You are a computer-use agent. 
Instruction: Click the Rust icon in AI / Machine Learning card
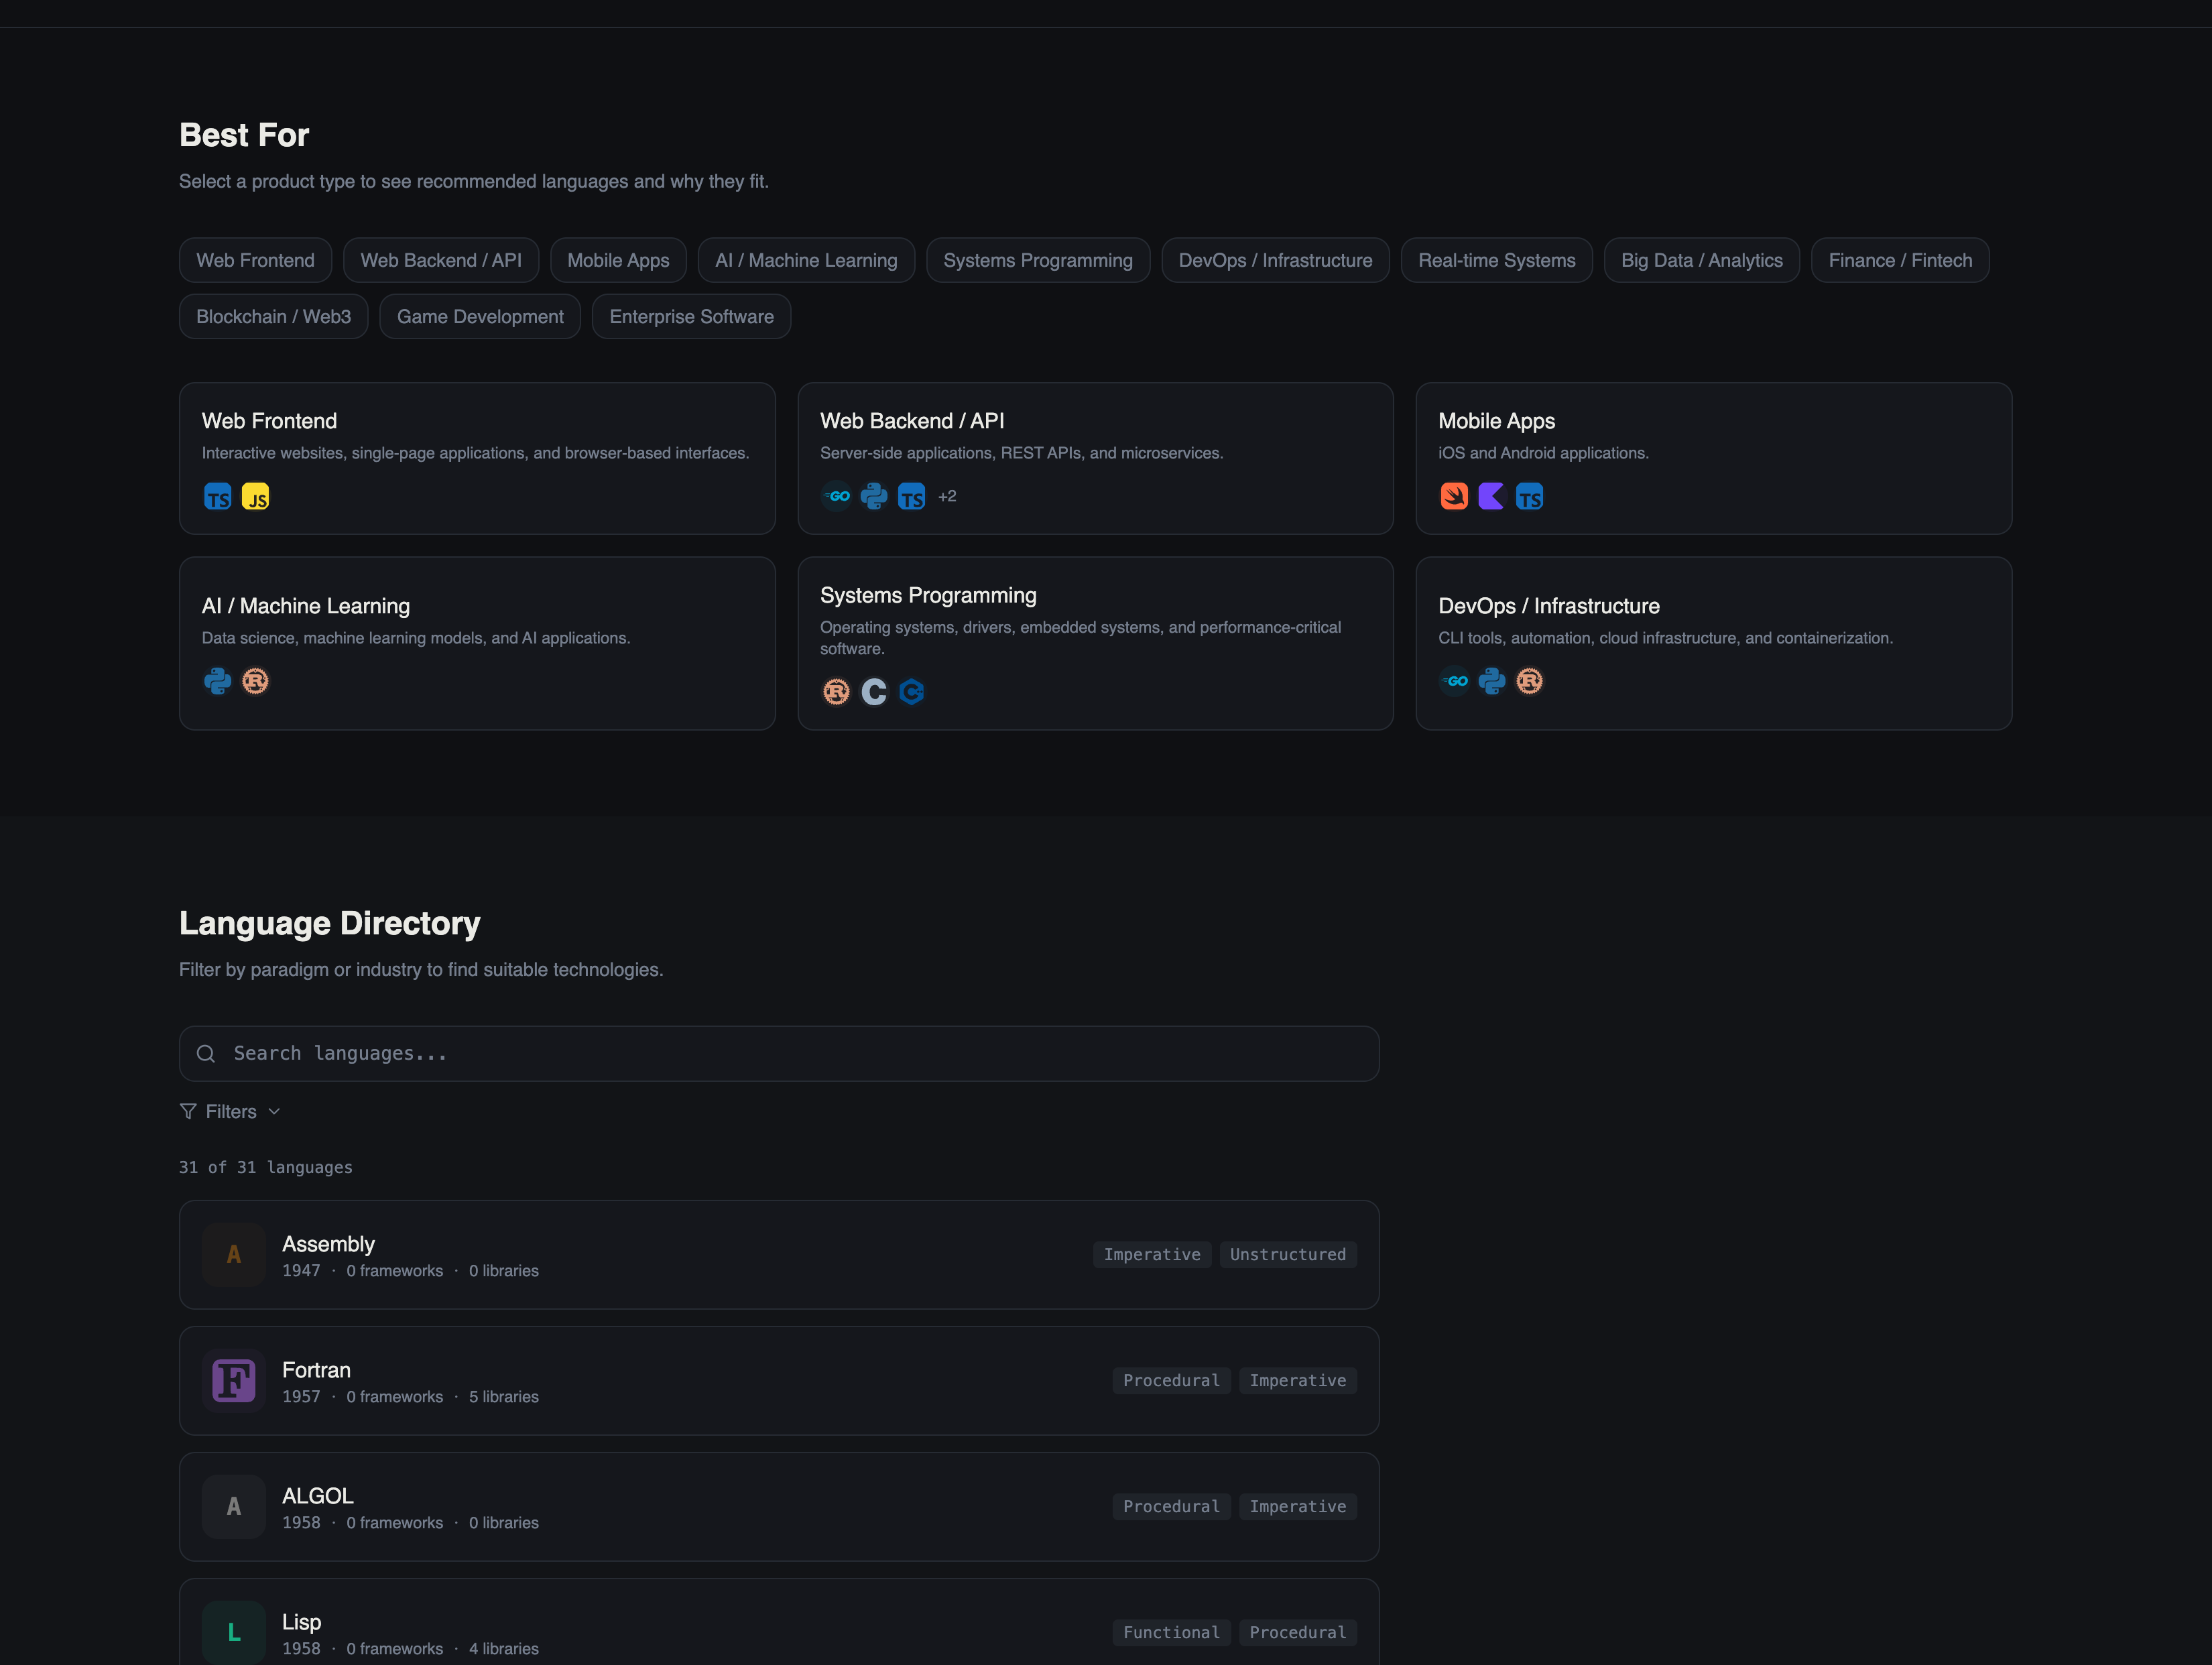click(256, 681)
